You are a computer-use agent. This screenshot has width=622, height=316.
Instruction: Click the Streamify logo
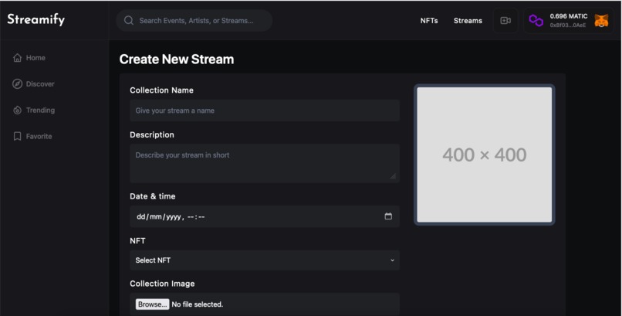pos(36,19)
